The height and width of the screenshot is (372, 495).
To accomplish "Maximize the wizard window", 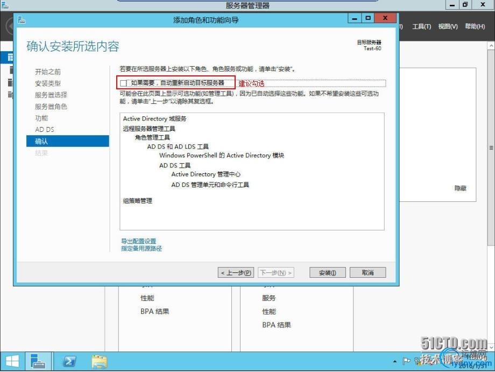I will pos(368,18).
